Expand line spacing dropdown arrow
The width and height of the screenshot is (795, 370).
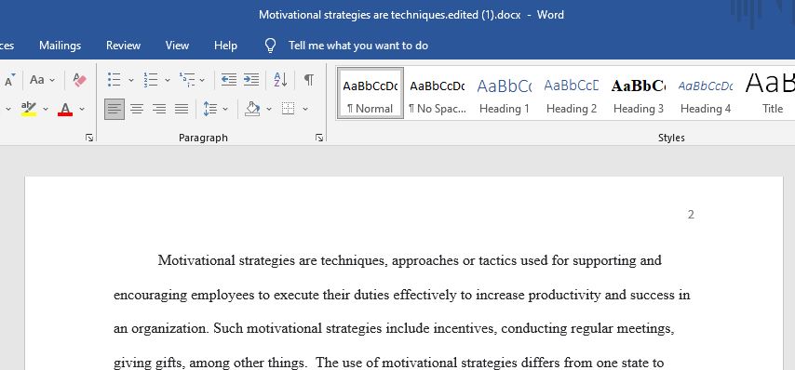(x=225, y=109)
